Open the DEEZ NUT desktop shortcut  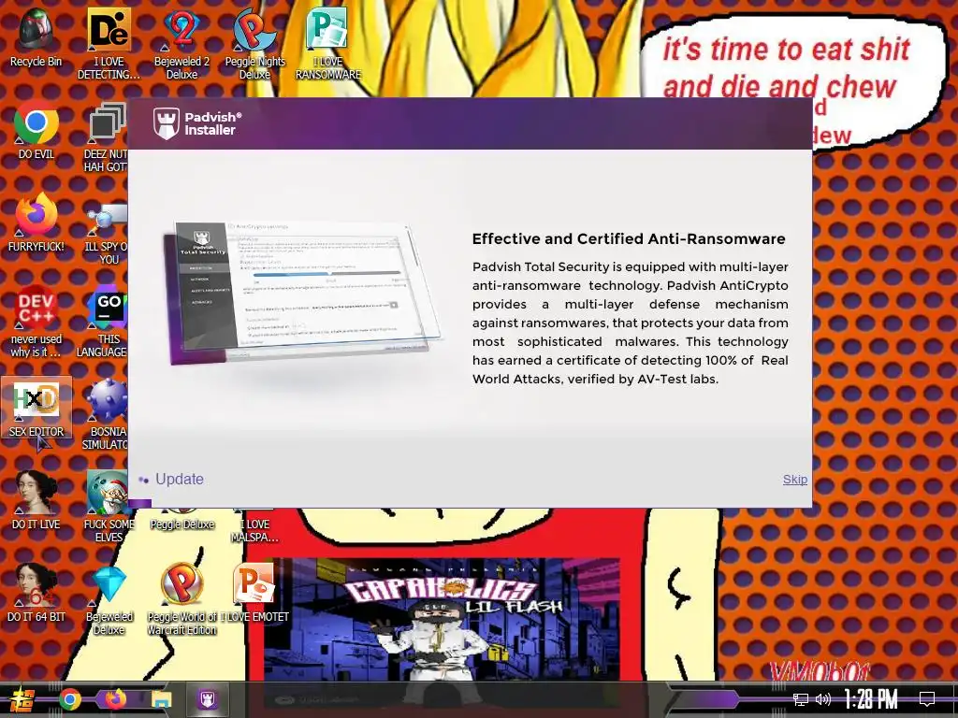(106, 137)
